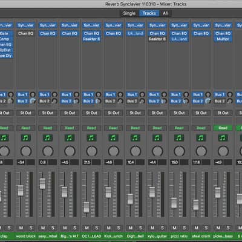Open Chan EQ plugin on steel drum
The image size is (242, 242).
(x=201, y=33)
